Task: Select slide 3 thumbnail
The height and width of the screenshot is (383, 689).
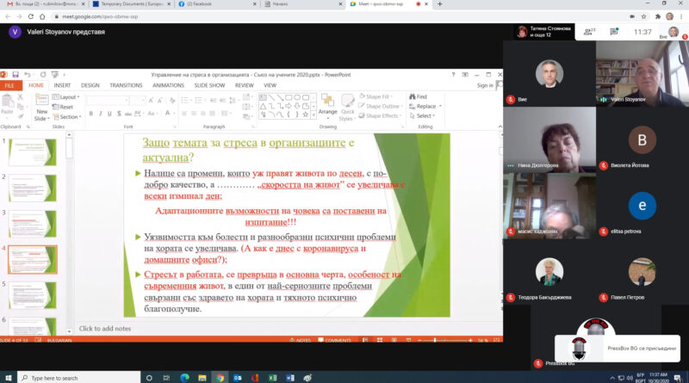Action: pyautogui.click(x=33, y=224)
